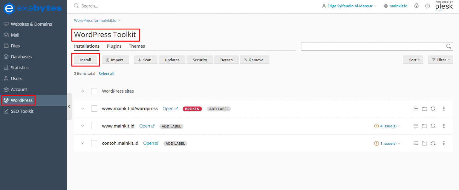This screenshot has height=190, width=459.
Task: Check the contoh.mainkit.id row checkbox
Action: pos(94,143)
